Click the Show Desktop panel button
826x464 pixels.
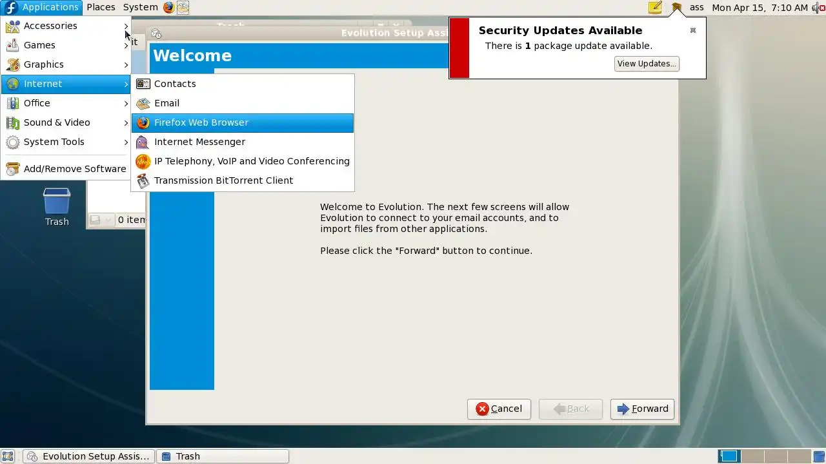(8, 456)
